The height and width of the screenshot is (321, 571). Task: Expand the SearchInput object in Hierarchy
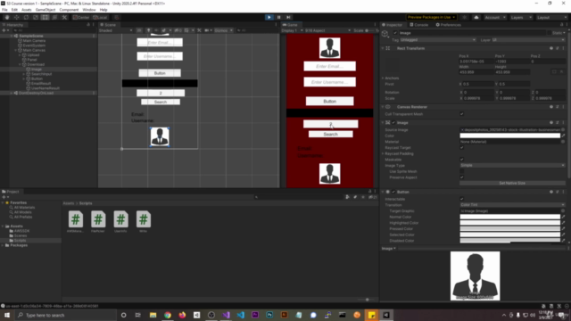pos(24,74)
